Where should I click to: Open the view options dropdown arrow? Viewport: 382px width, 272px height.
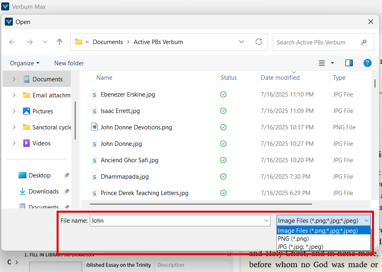pos(332,63)
